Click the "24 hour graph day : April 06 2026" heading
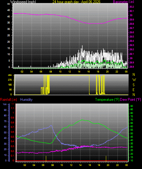 (76, 2)
